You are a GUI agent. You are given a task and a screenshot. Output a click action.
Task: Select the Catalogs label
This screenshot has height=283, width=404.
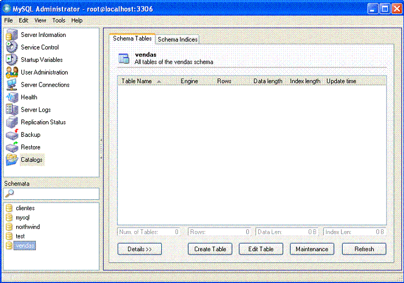click(32, 159)
